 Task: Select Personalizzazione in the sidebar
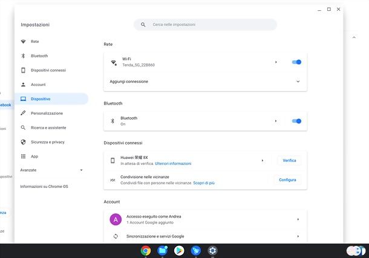tap(47, 113)
